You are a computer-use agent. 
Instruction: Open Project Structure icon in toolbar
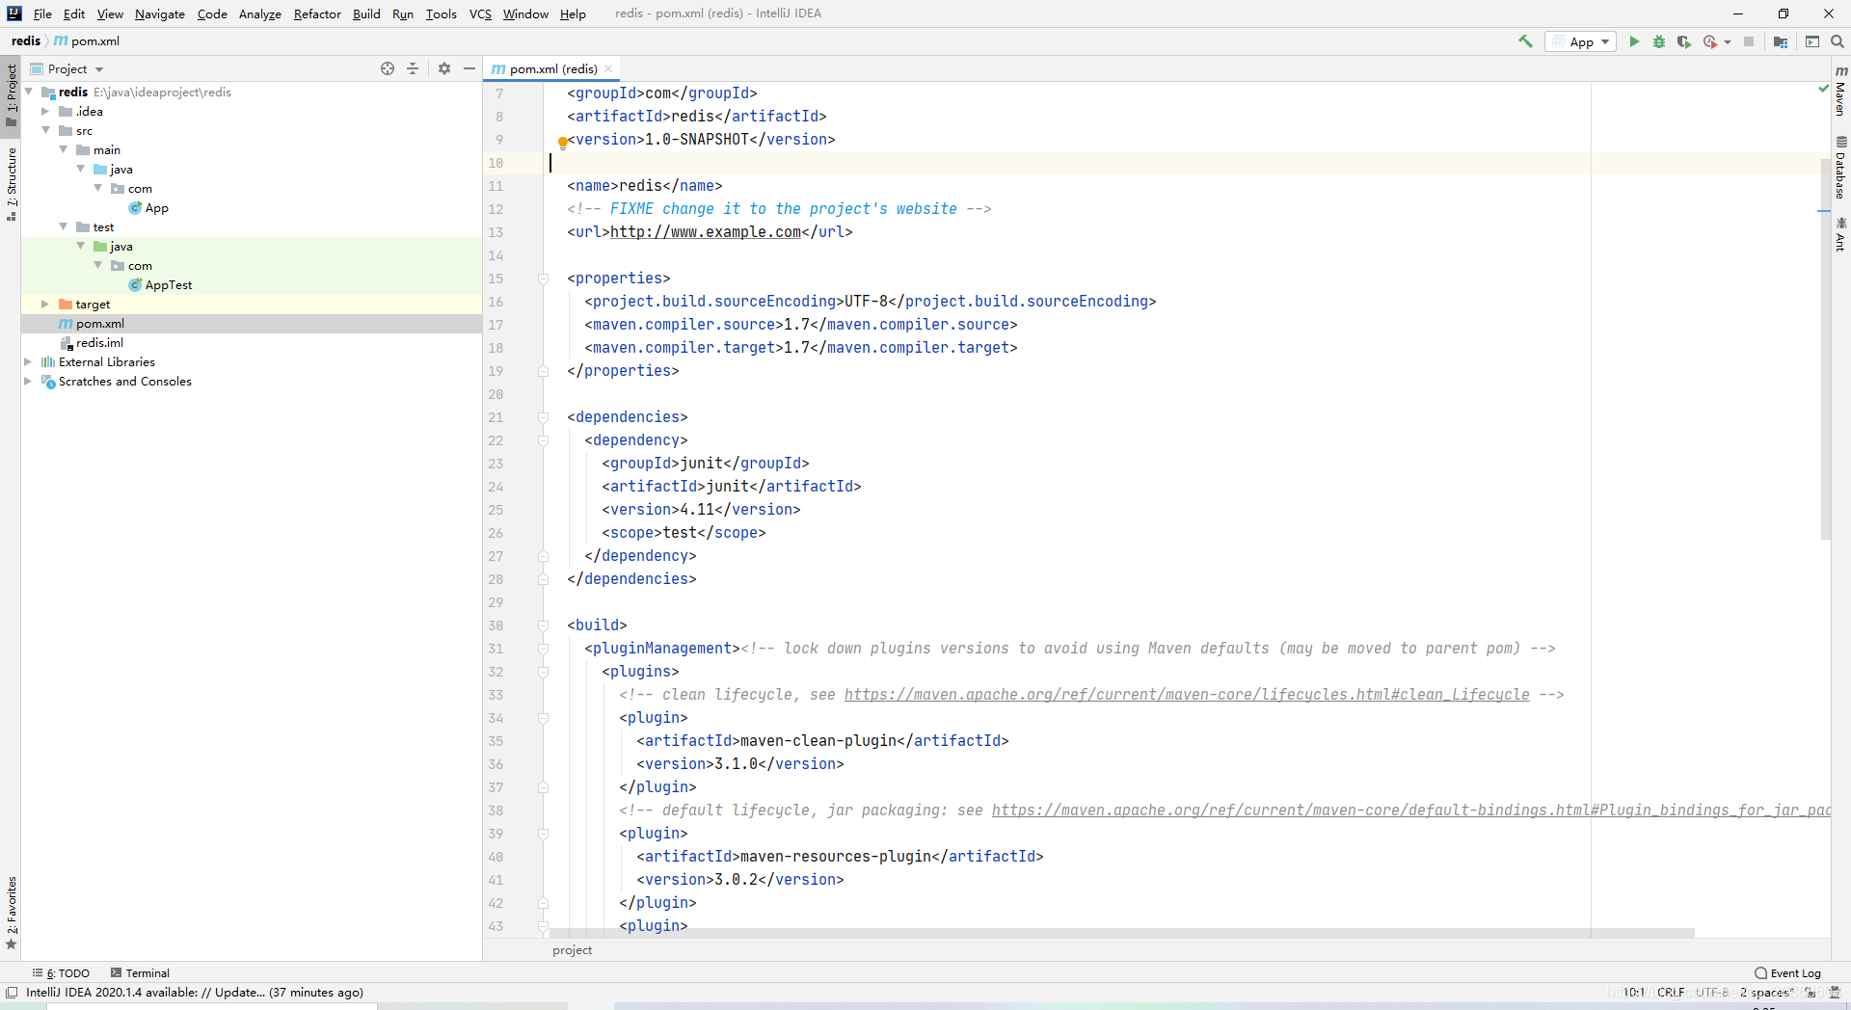1781,41
